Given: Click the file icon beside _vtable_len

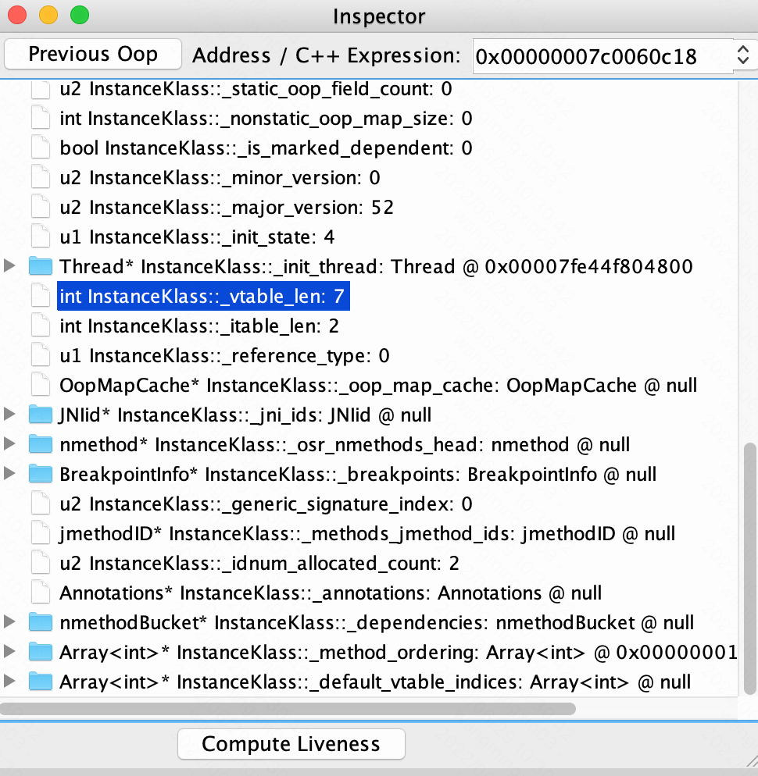Looking at the screenshot, I should tap(40, 297).
